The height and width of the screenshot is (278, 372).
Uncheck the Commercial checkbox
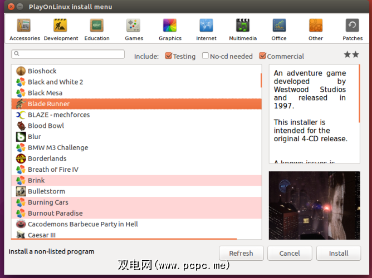pyautogui.click(x=262, y=56)
